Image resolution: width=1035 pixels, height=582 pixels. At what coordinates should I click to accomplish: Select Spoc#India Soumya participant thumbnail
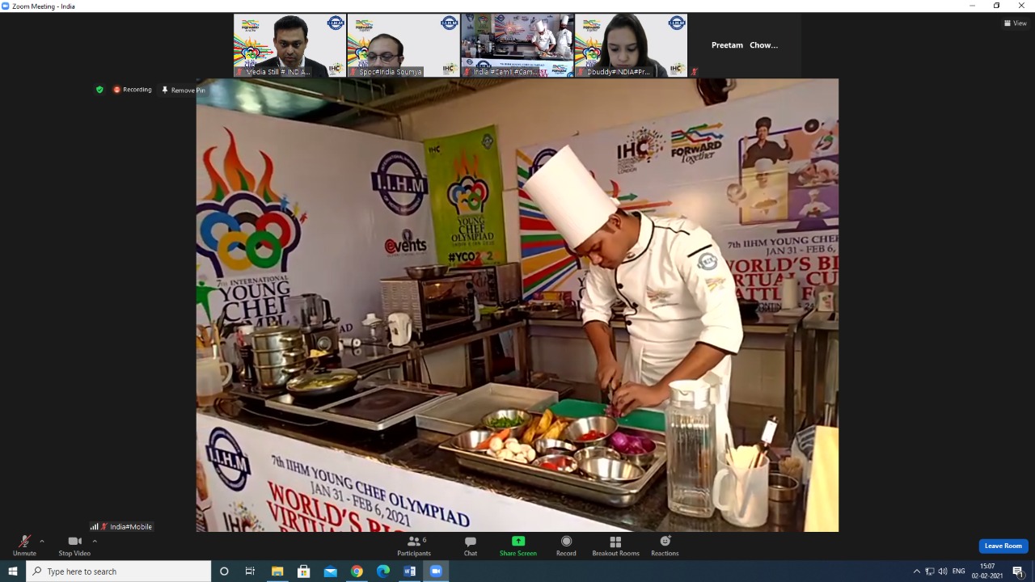click(403, 45)
